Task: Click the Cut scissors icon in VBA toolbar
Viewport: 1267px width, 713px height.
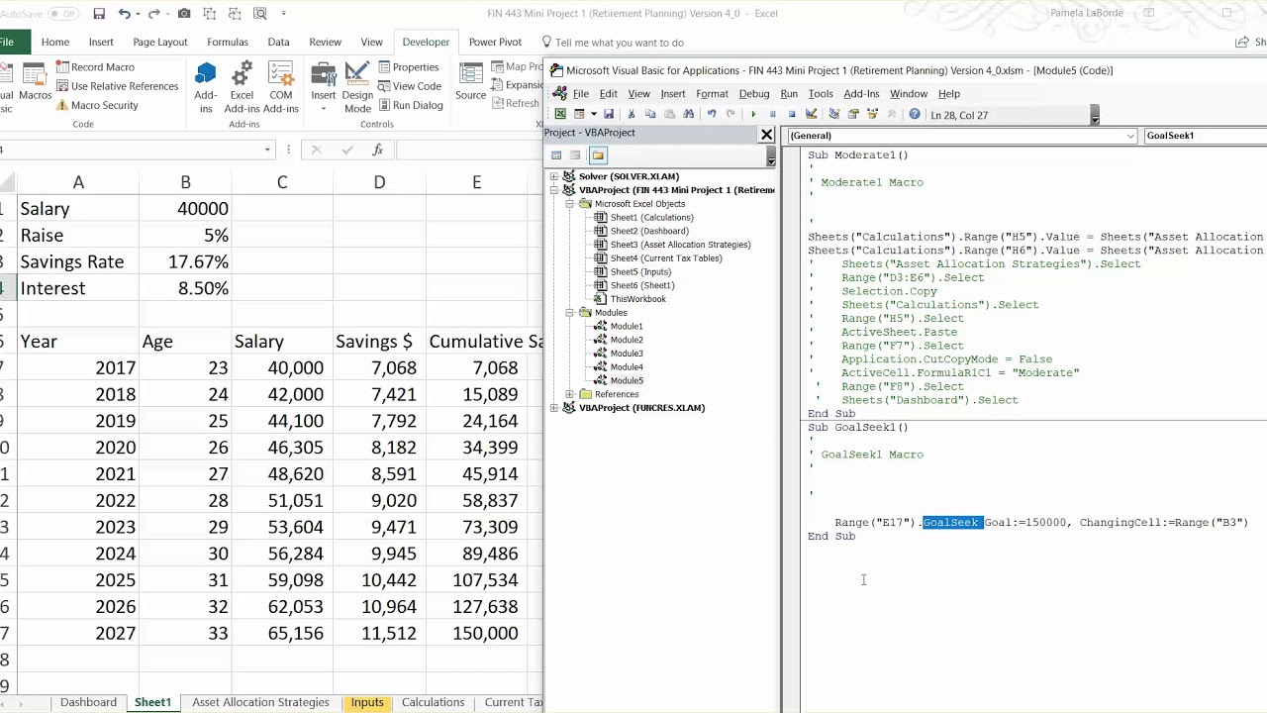Action: coord(632,114)
